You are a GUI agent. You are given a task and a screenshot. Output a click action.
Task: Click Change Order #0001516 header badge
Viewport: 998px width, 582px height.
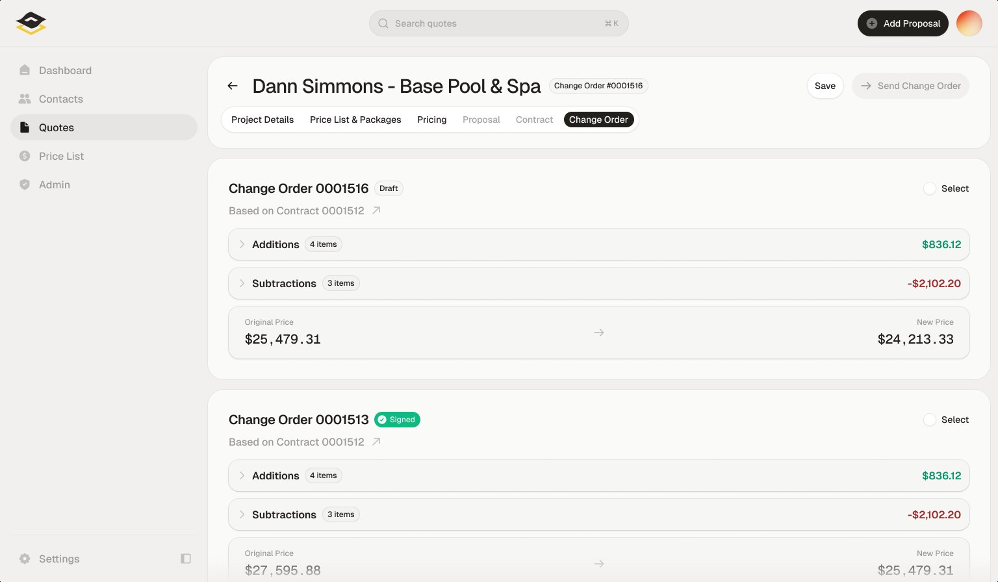click(598, 86)
